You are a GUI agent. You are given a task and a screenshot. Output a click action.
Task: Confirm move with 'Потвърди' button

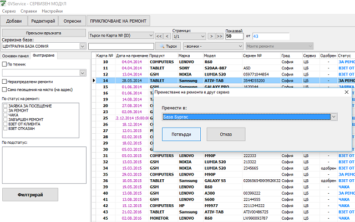pyautogui.click(x=181, y=134)
